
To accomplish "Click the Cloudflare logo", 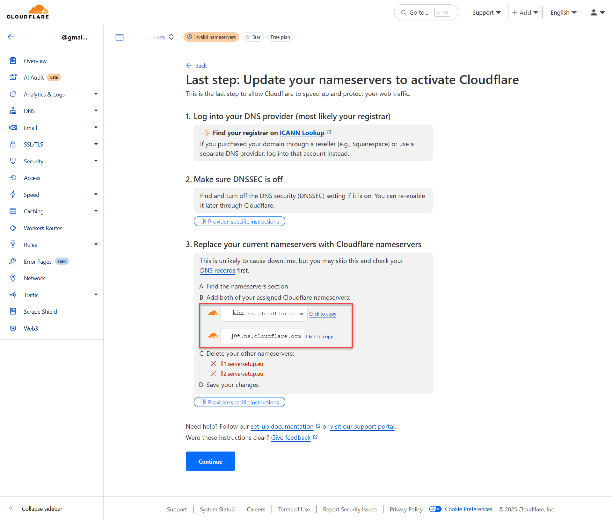I will [x=28, y=12].
